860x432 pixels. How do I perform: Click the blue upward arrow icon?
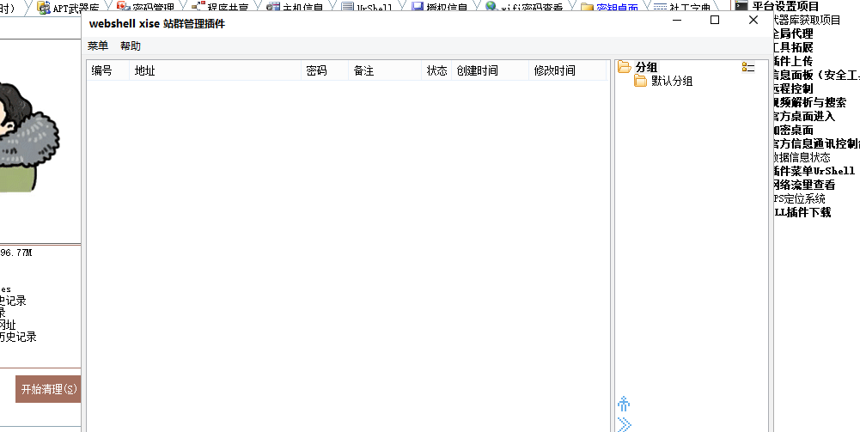point(624,404)
